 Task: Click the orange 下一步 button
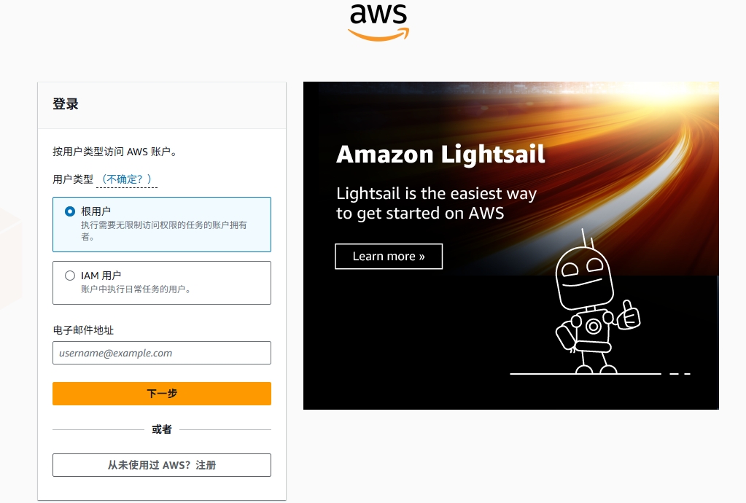click(x=162, y=394)
